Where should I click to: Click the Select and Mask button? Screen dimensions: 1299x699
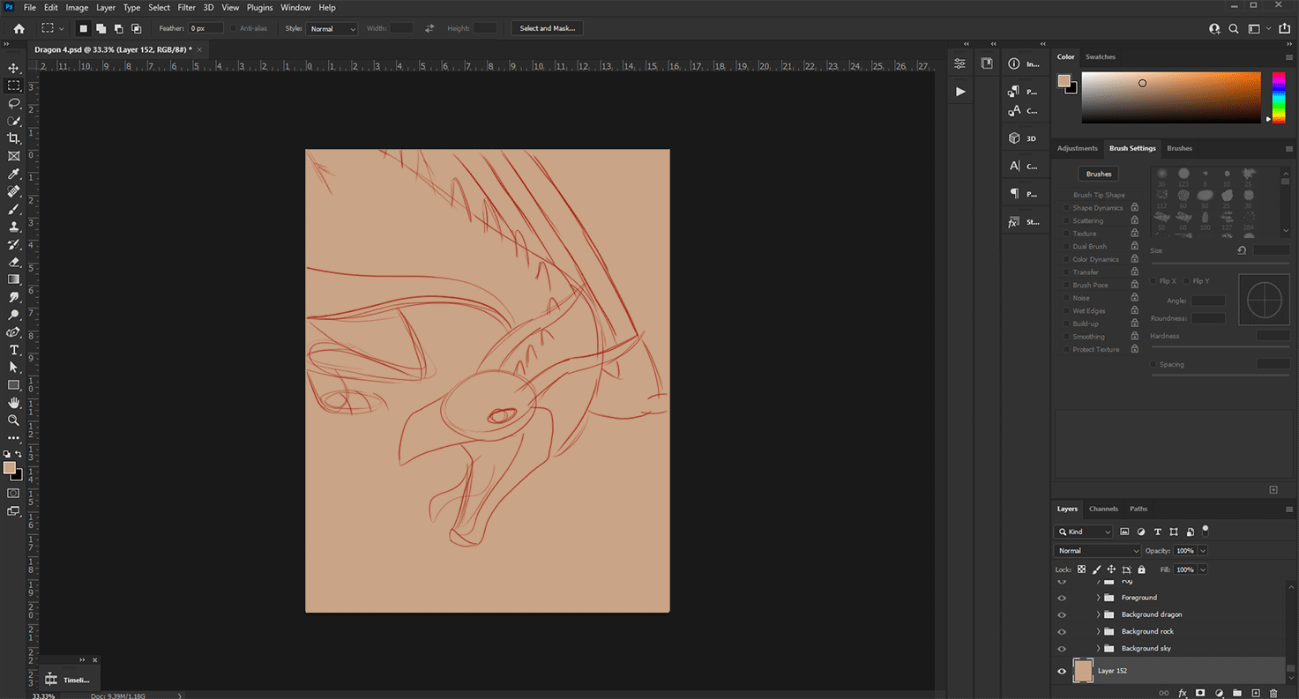tap(547, 28)
